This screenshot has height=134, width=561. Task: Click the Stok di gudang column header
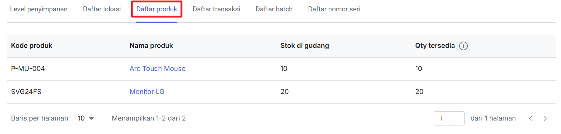click(x=305, y=46)
